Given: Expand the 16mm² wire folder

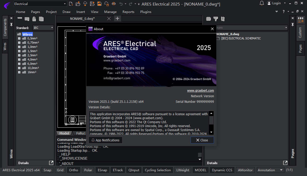Looking at the screenshot, I should click(x=19, y=72).
